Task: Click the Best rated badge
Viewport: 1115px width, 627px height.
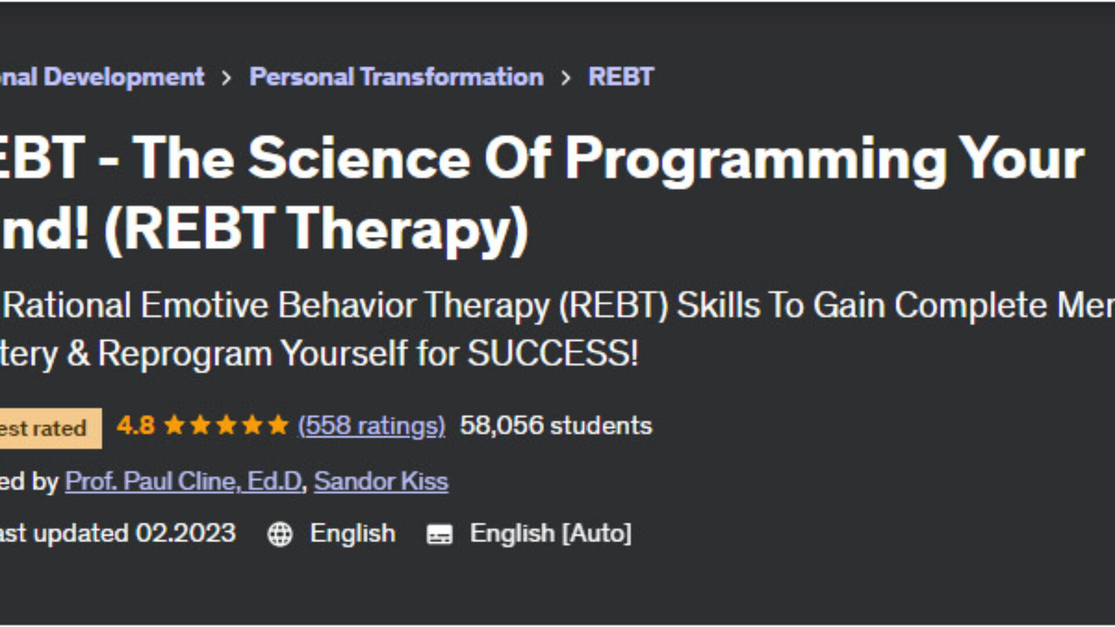Action: [46, 428]
